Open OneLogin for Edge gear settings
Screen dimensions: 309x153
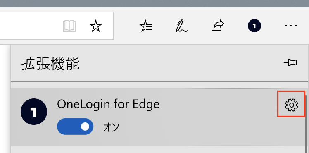292,105
